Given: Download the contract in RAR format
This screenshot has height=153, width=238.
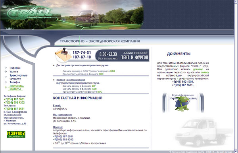Looking at the screenshot, I should (x=113, y=71).
